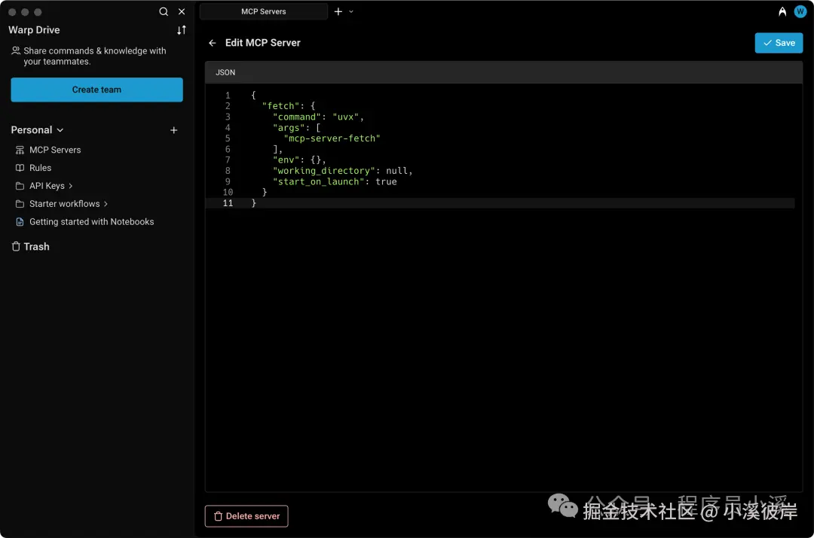Expand the Starter workflows chevron
Screen dimensions: 814x538
(x=106, y=204)
